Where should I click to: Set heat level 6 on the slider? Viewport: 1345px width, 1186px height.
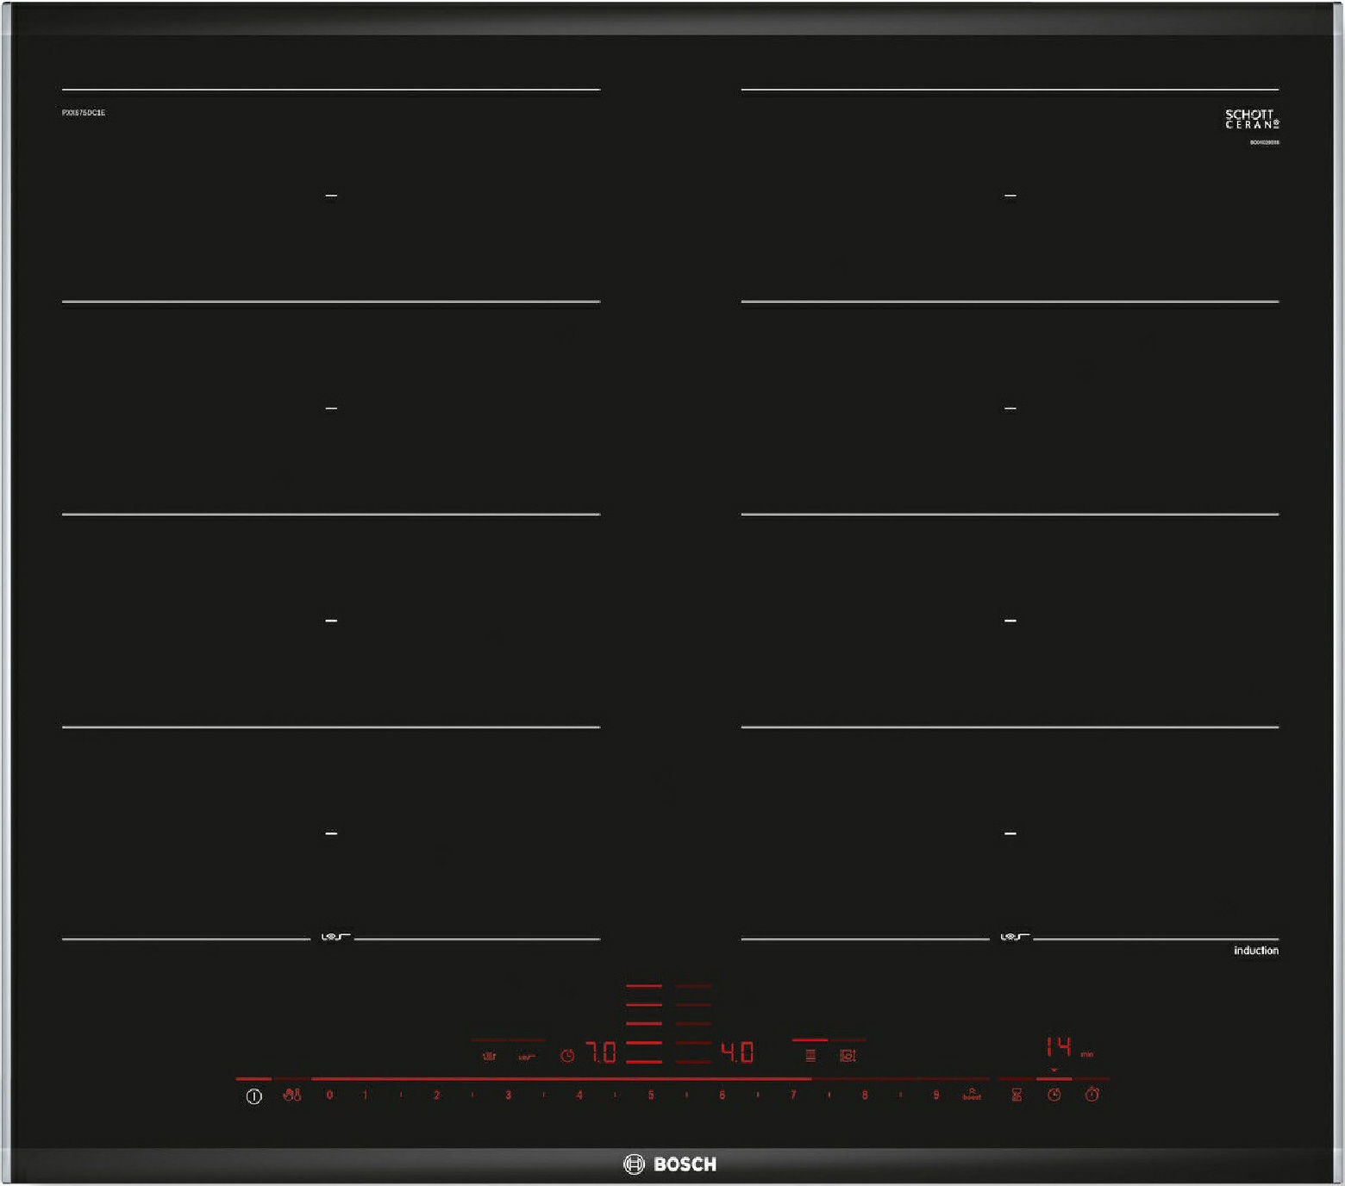coord(722,1095)
